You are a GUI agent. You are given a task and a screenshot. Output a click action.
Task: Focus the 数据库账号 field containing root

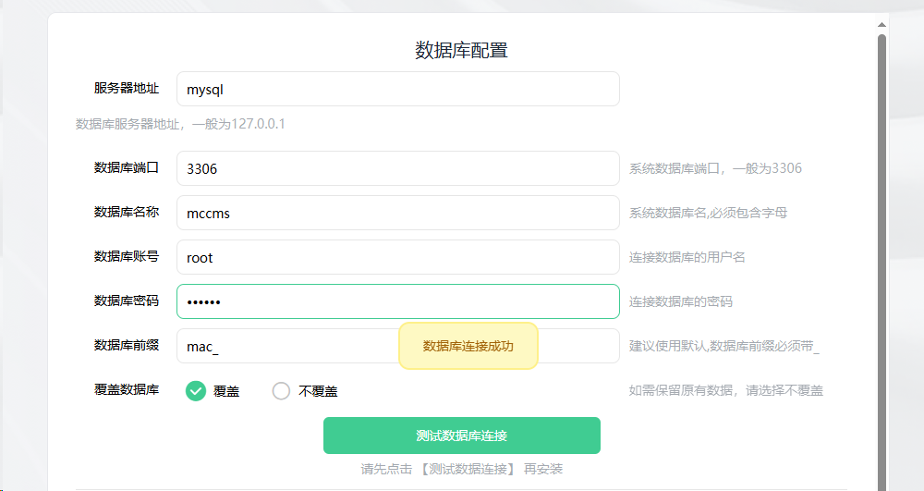397,257
